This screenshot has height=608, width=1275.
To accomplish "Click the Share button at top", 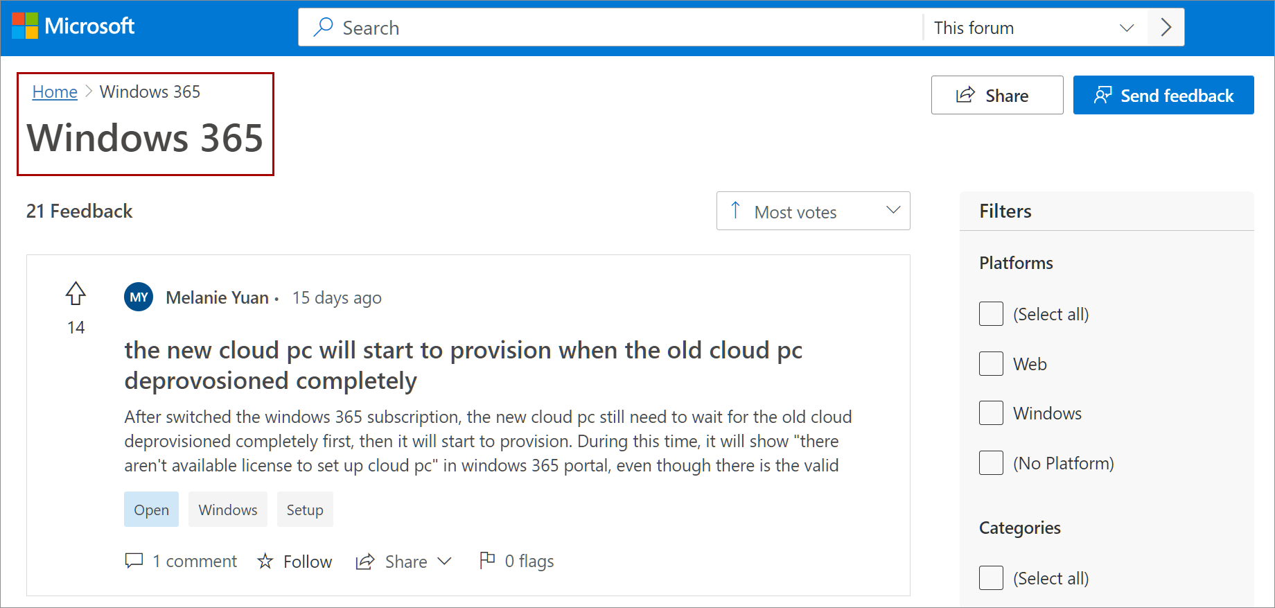I will pos(997,95).
